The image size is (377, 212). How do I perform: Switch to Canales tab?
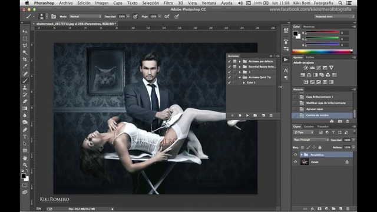tap(309, 127)
